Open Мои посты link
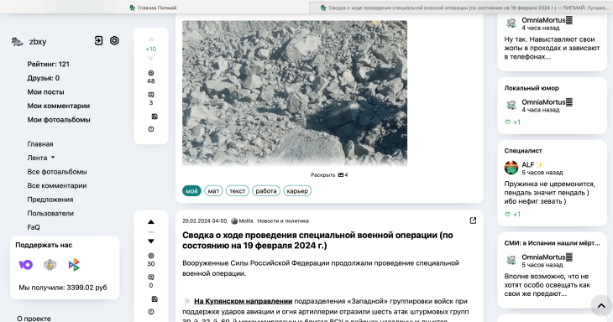 45,92
